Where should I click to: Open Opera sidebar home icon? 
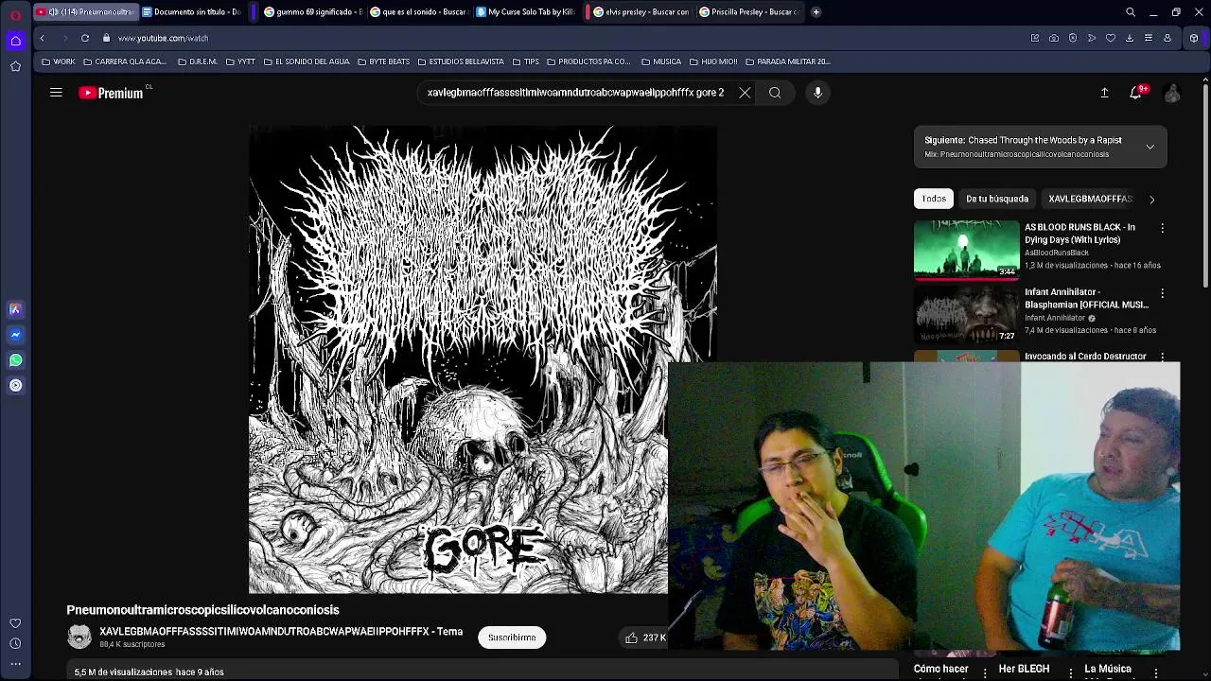pos(15,41)
